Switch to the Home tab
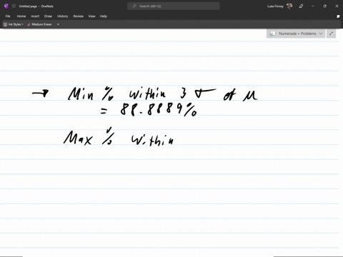 pyautogui.click(x=21, y=16)
